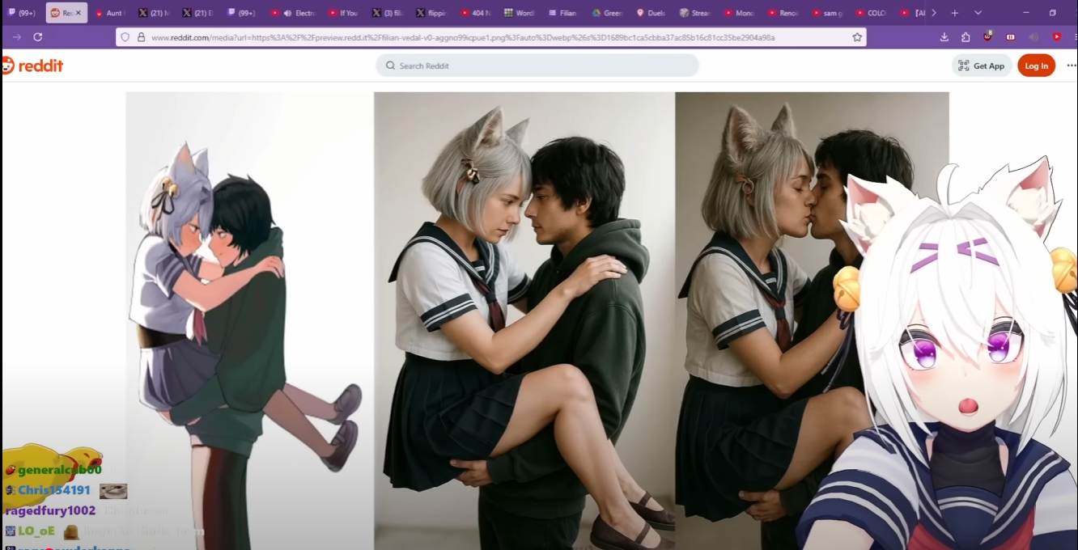Mute audio icon on the Electro tab
This screenshot has height=550, width=1078.
(287, 13)
